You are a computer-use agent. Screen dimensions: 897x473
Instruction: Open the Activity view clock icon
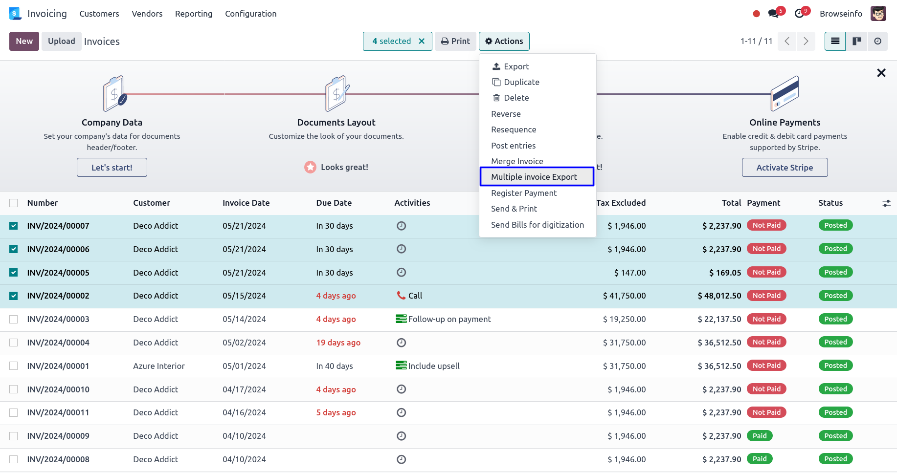[x=877, y=42]
